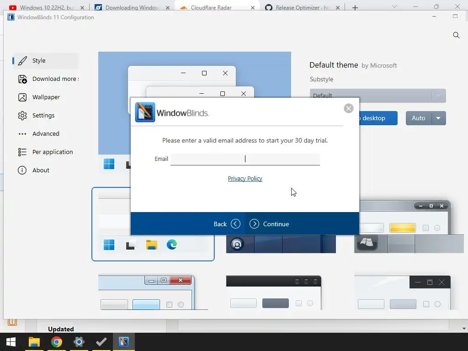Open search with the magnifier icon
The height and width of the screenshot is (351, 468).
(456, 35)
